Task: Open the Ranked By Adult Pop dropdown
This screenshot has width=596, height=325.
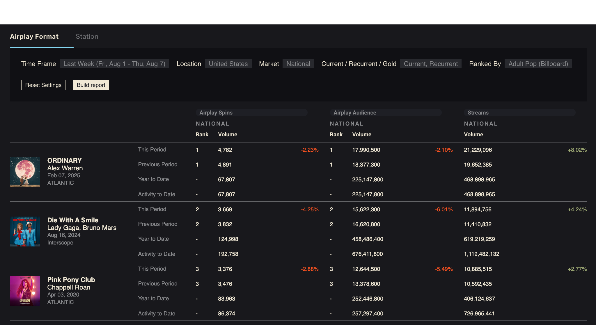Action: (538, 64)
